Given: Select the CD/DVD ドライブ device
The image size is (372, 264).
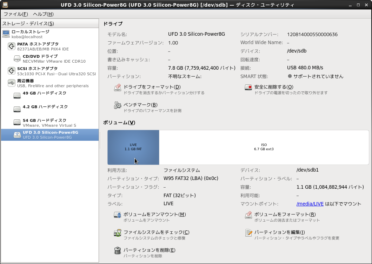Looking at the screenshot, I should (40, 56).
